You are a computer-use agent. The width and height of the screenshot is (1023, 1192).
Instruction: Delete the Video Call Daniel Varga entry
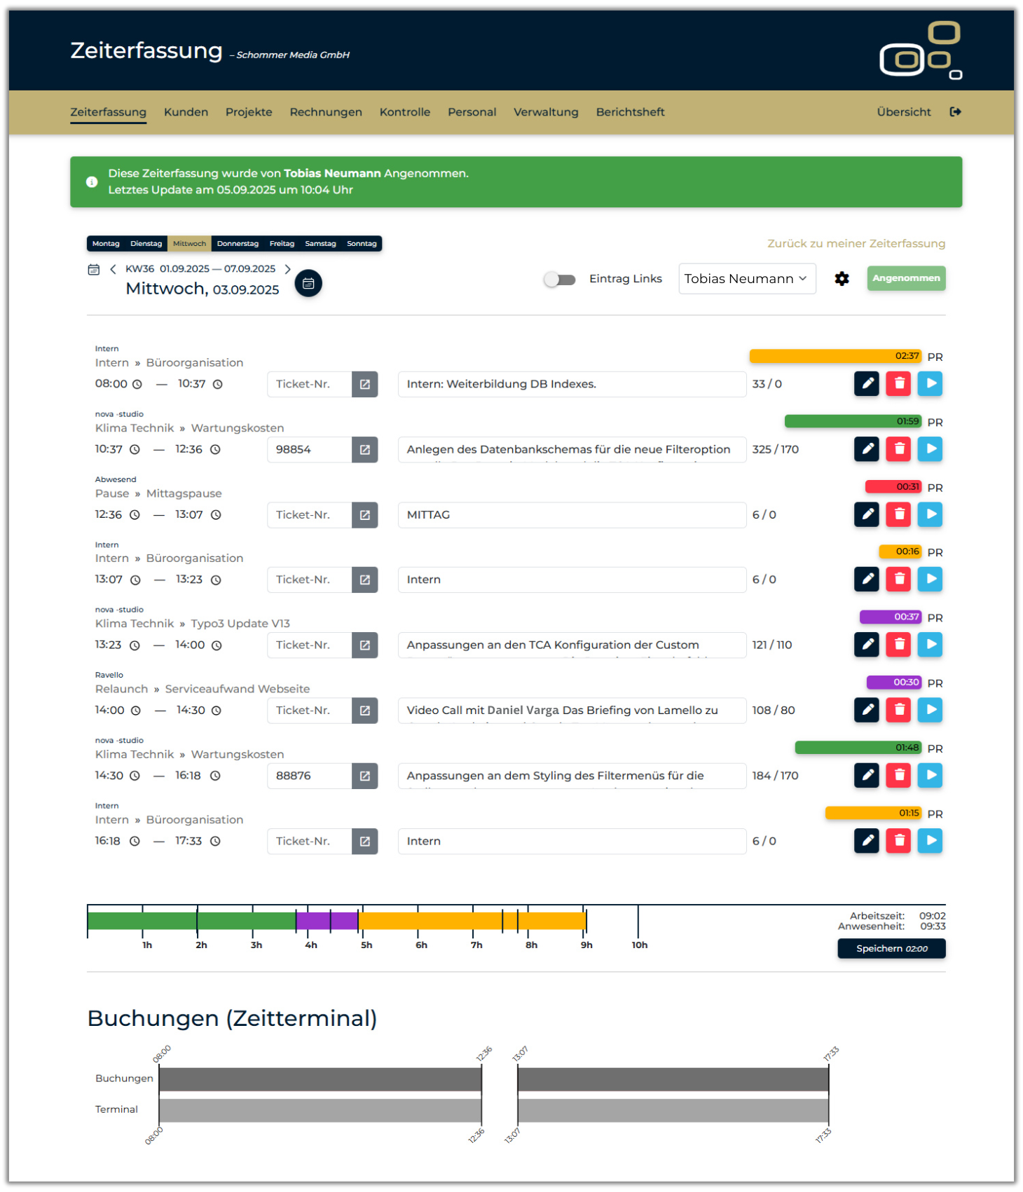898,710
